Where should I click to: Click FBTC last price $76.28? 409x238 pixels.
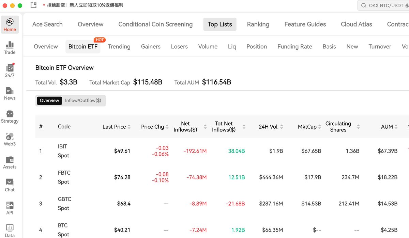122,177
